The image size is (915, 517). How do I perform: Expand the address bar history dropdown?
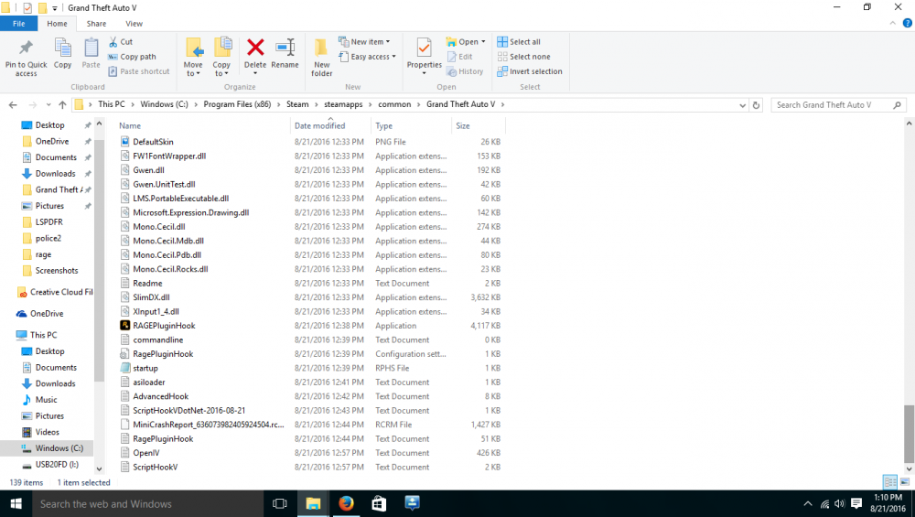tap(742, 105)
